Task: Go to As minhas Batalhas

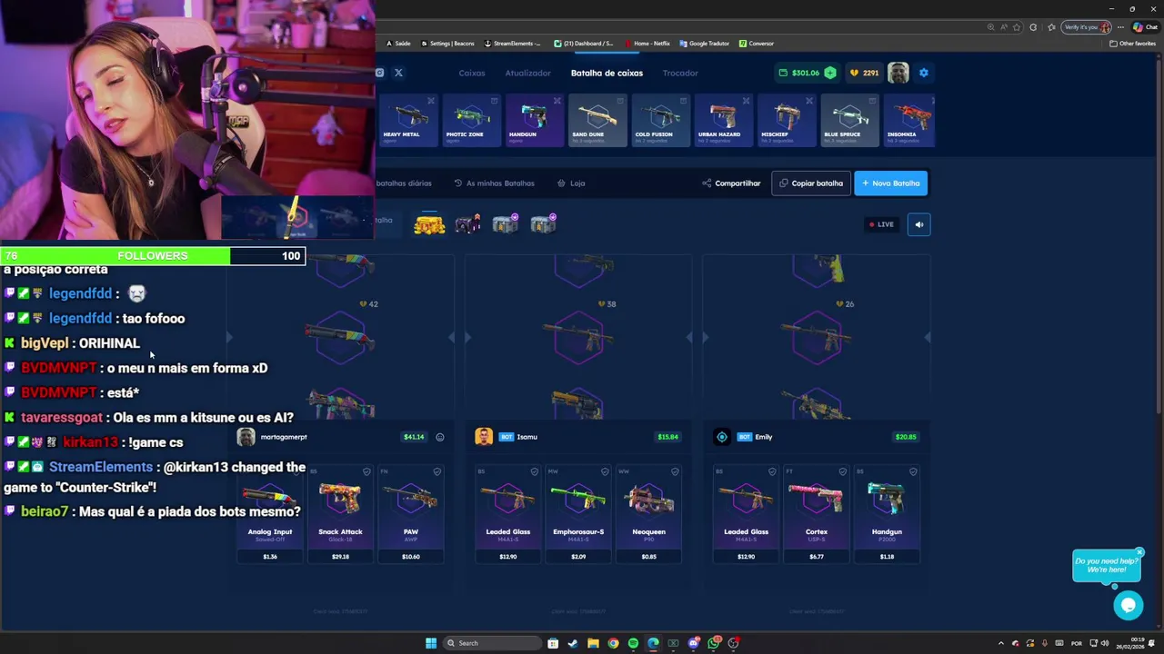Action: tap(494, 183)
